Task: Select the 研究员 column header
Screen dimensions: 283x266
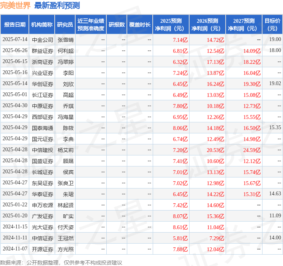Action: [x=65, y=25]
